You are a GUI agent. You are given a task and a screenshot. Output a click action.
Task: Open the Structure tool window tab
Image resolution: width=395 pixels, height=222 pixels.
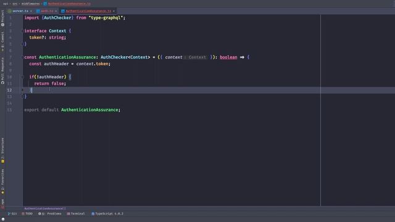pyautogui.click(x=2, y=150)
